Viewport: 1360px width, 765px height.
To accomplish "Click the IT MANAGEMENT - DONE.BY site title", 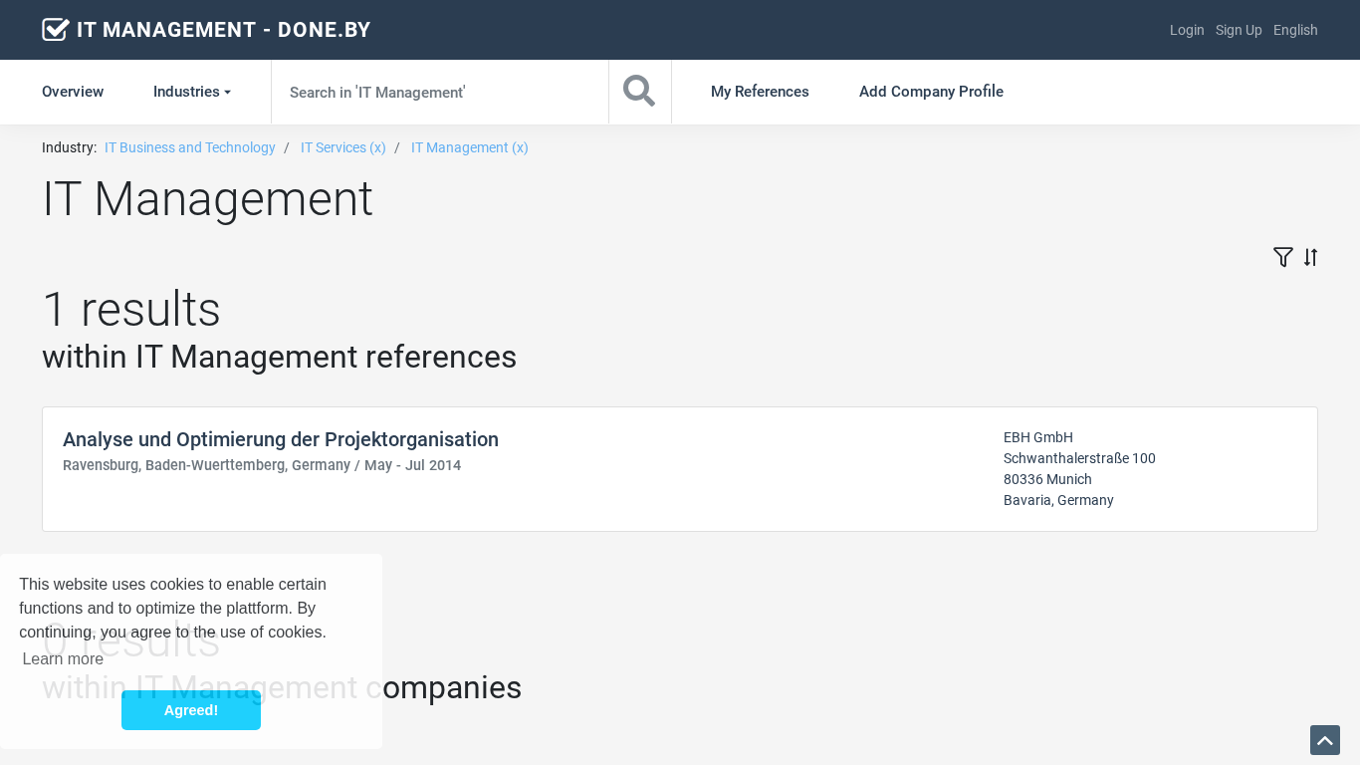I will tap(223, 30).
